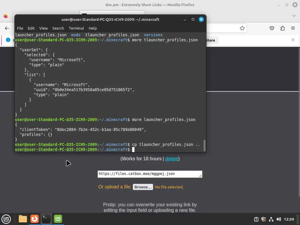Open the View menu in the terminal

pos(43,28)
